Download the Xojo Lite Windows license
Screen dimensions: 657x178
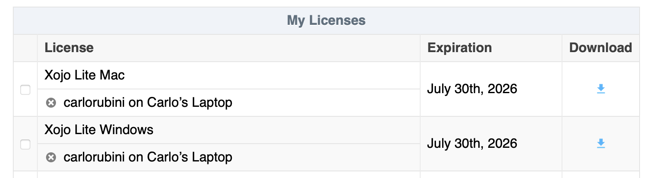coord(601,144)
